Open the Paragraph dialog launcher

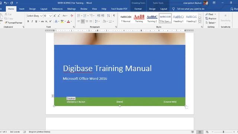click(116, 27)
